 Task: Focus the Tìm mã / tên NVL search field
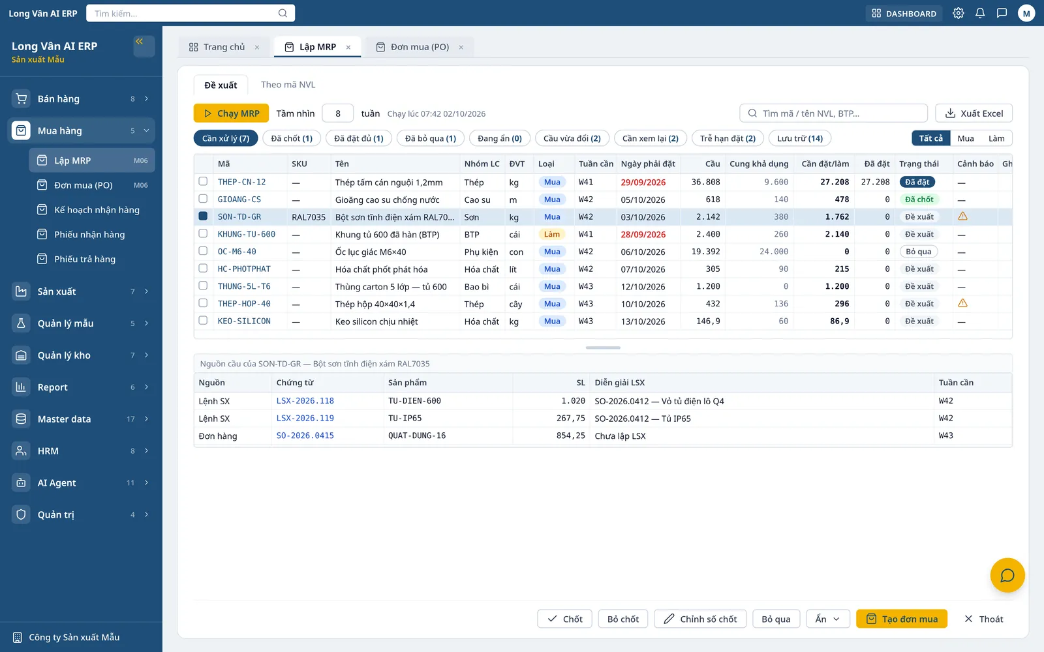(x=833, y=113)
